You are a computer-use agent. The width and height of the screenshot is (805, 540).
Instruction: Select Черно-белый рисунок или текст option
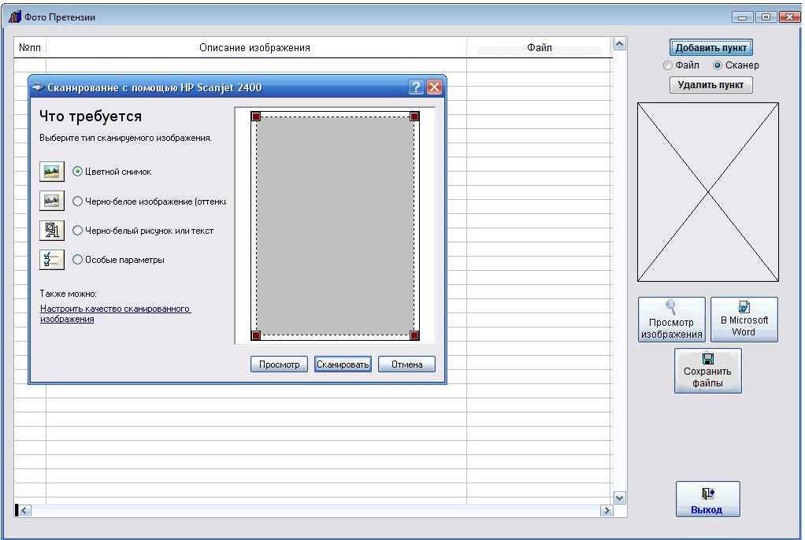77,231
